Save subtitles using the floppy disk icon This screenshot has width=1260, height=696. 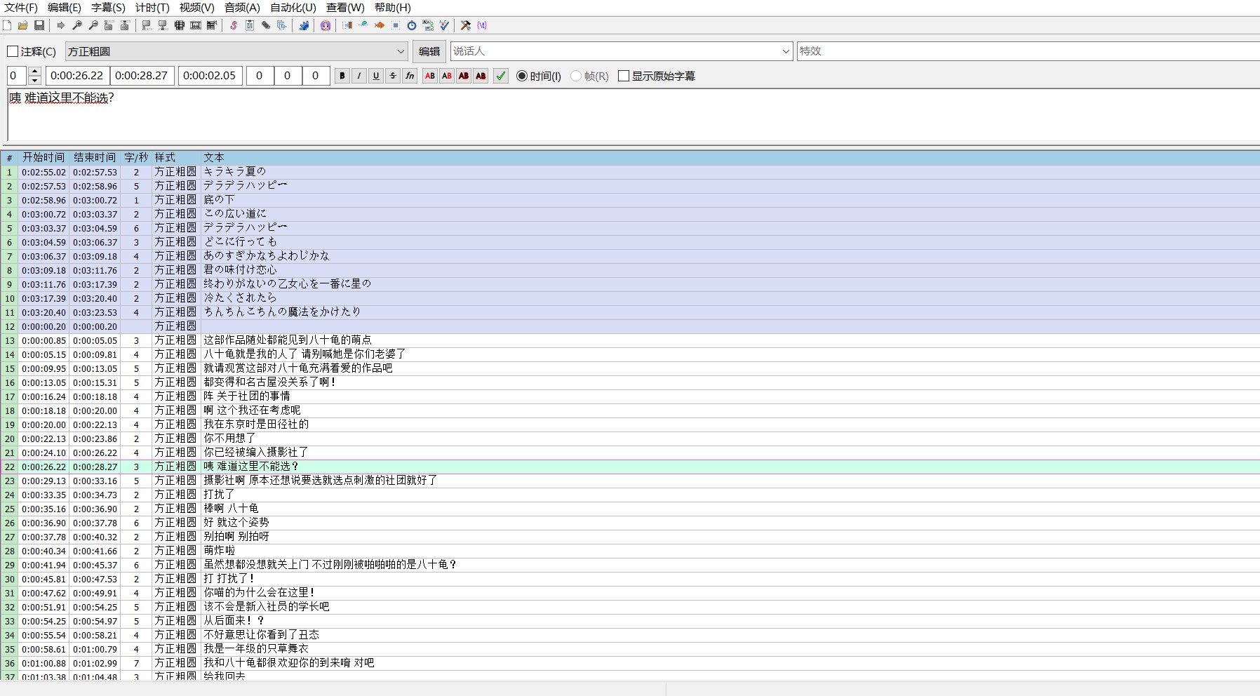tap(39, 25)
